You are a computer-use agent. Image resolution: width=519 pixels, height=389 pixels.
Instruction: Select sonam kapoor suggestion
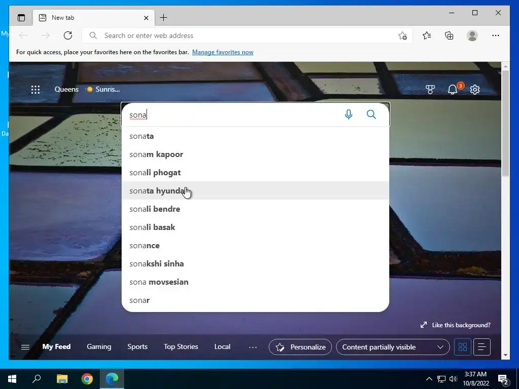click(x=255, y=154)
